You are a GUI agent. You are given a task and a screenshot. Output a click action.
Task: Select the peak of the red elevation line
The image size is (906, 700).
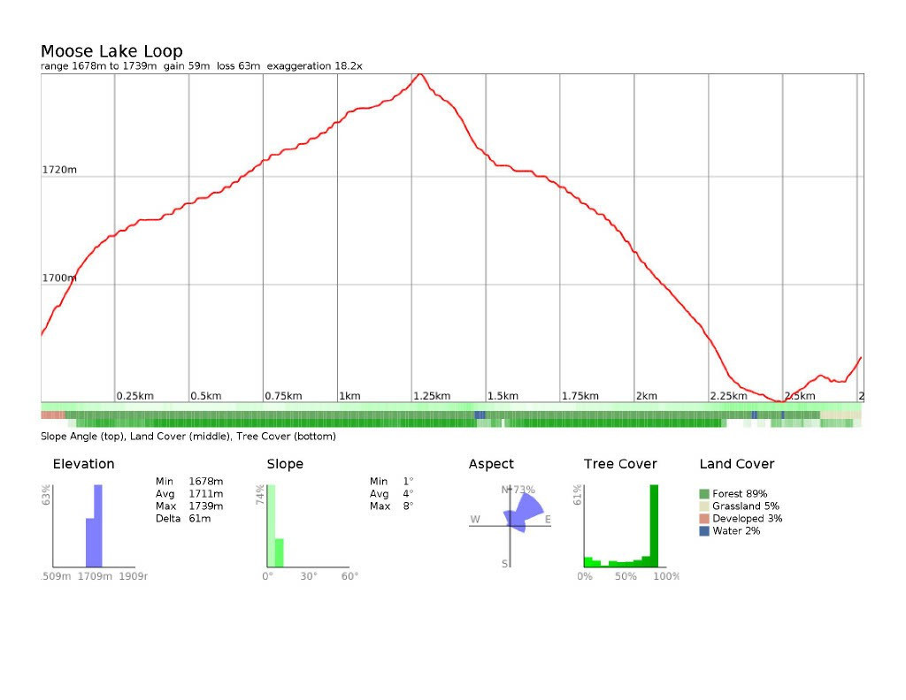pyautogui.click(x=420, y=74)
